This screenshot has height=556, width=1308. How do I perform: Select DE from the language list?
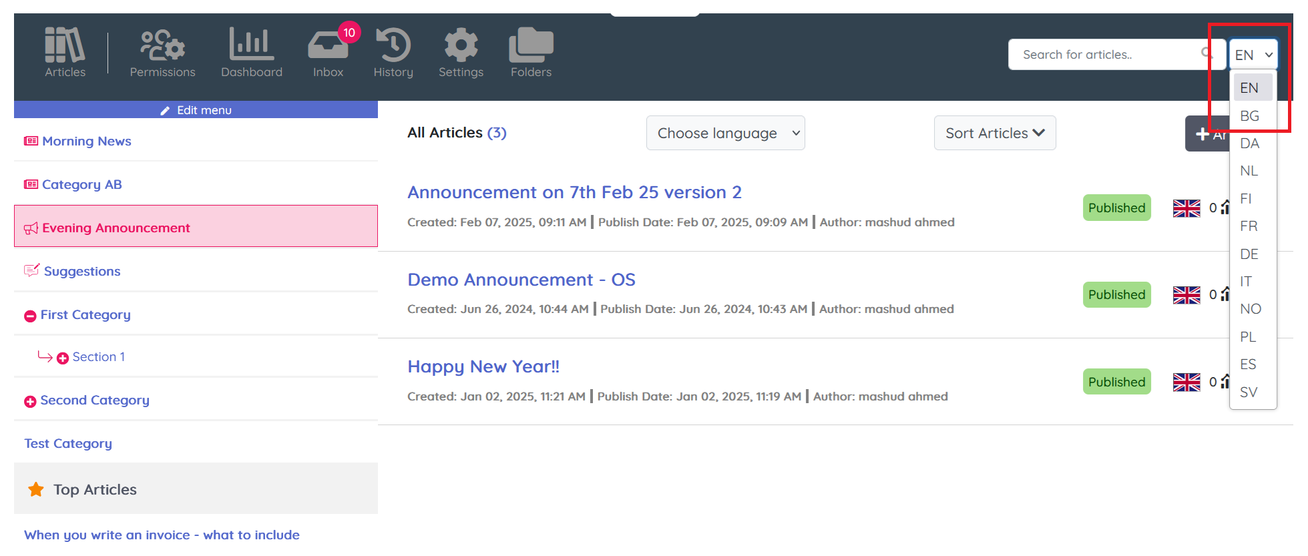[x=1249, y=254]
